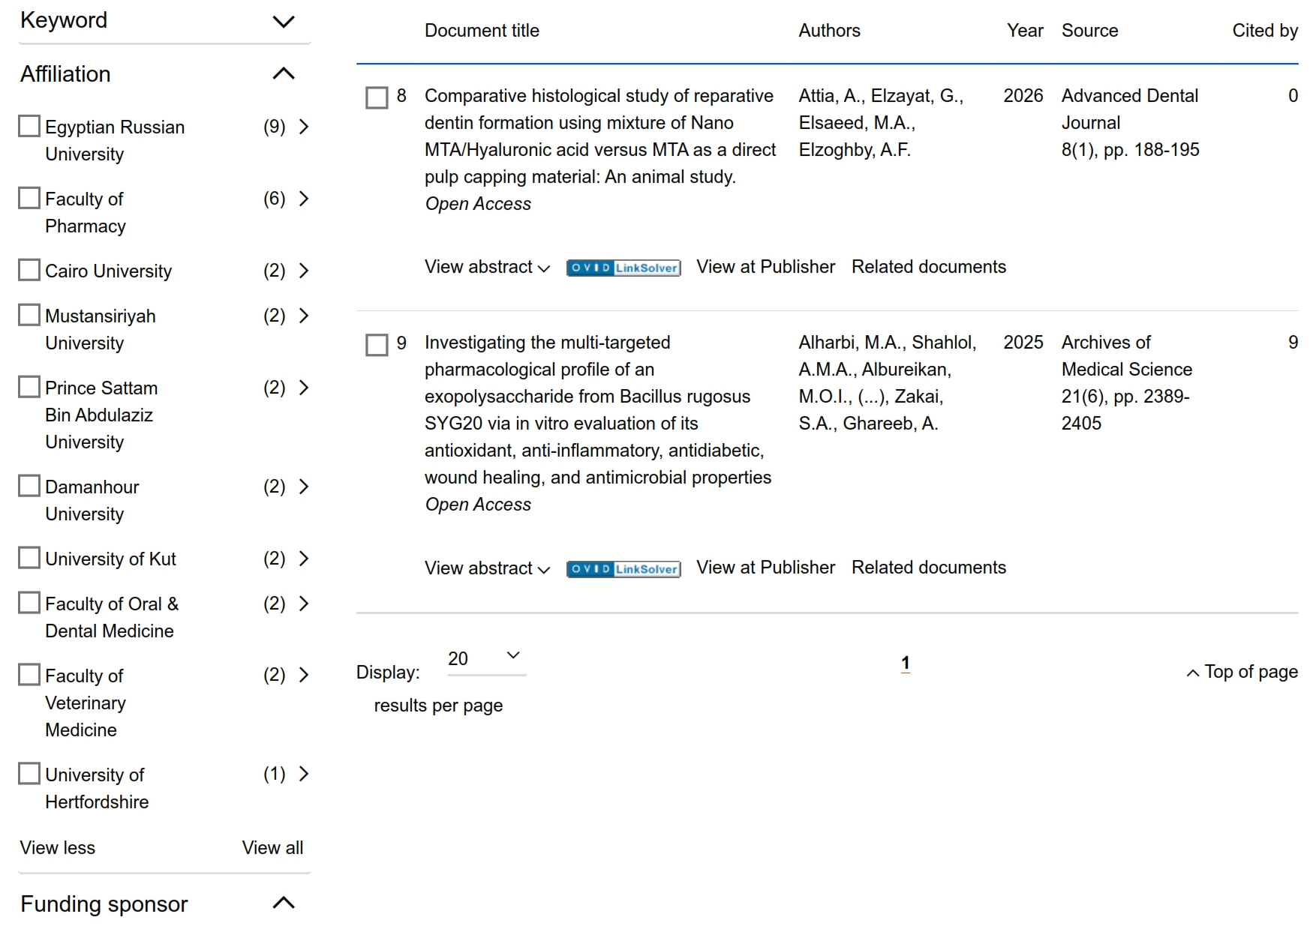Expand View abstract for result 8
This screenshot has width=1316, height=929.
pos(487,267)
